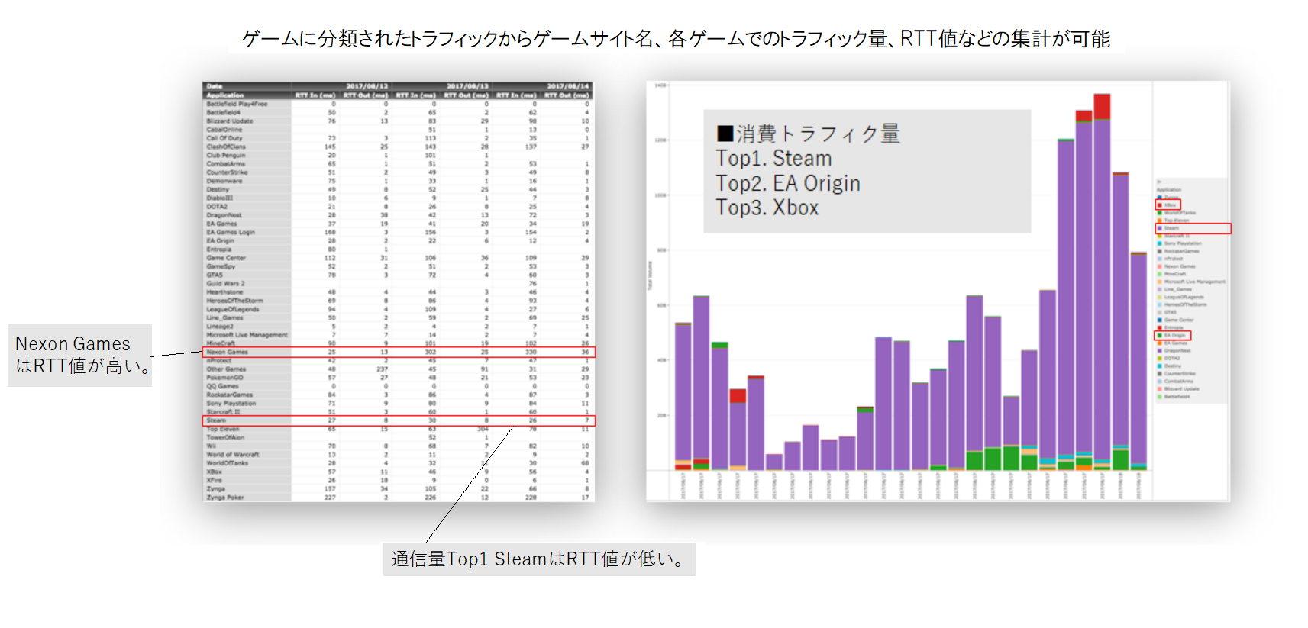Click the red XBox legend color swatch

pyautogui.click(x=1160, y=205)
